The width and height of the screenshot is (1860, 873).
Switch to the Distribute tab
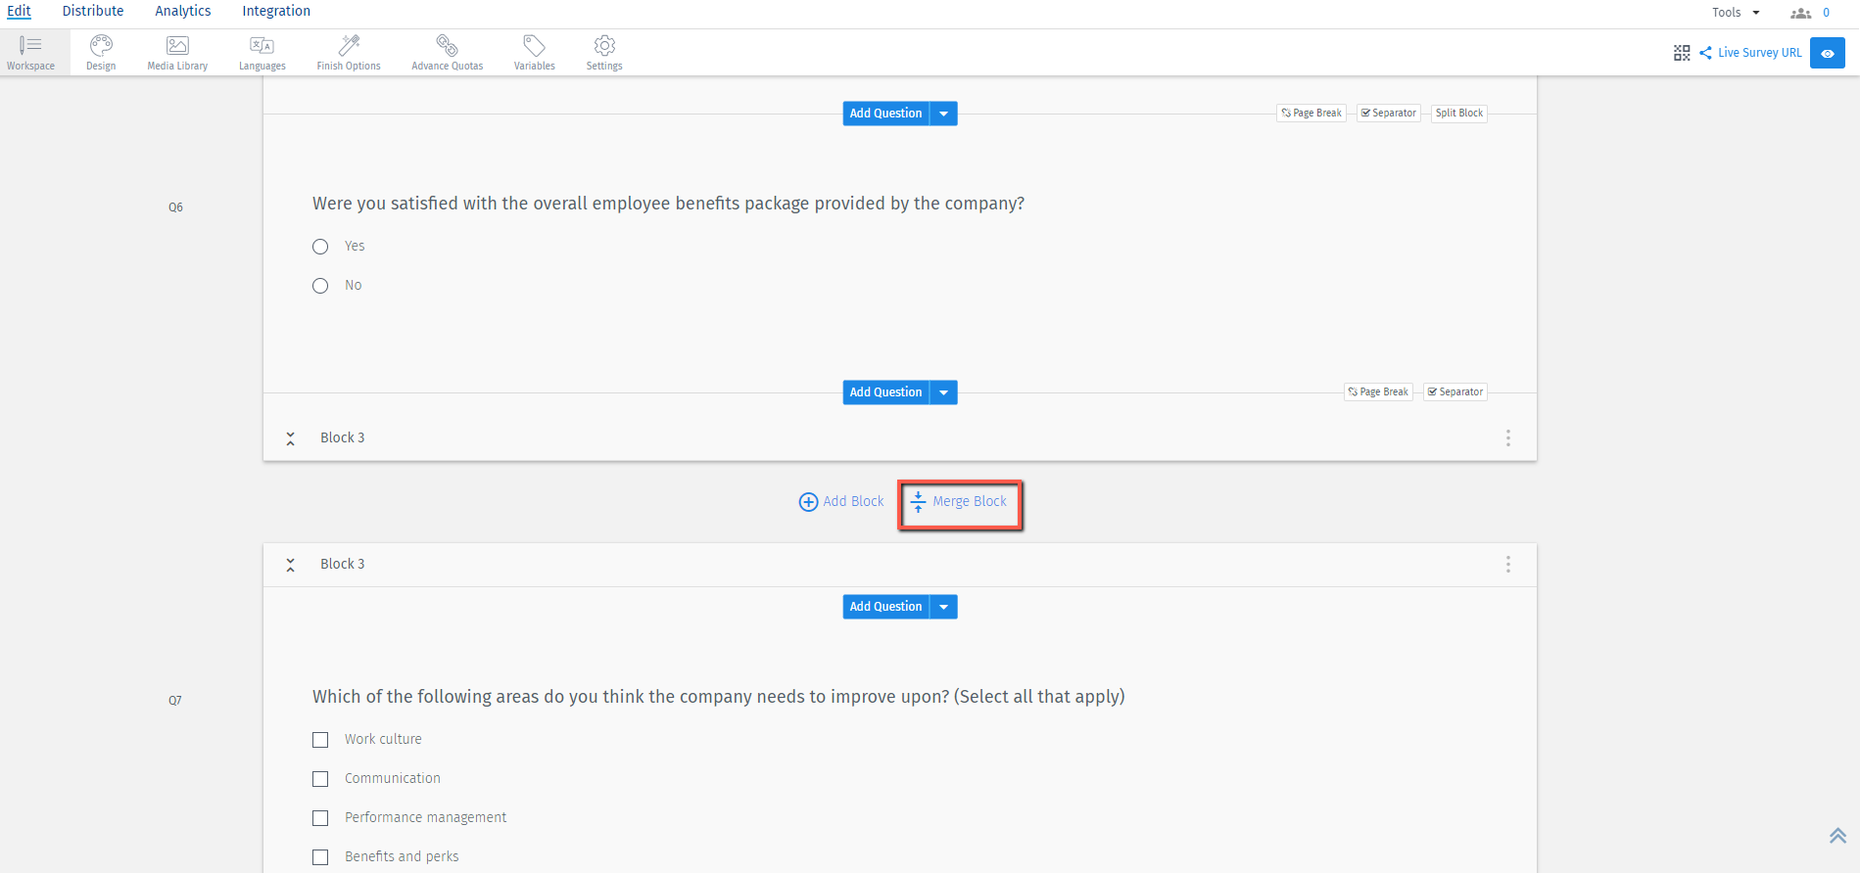[x=93, y=11]
